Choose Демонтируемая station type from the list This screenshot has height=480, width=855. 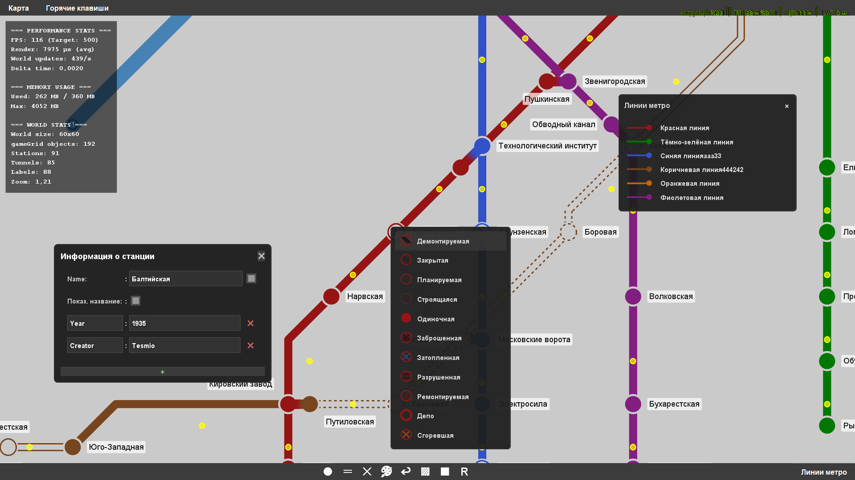coord(443,241)
